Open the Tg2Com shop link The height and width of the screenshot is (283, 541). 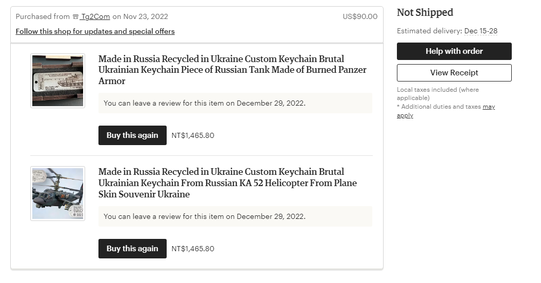click(x=95, y=16)
